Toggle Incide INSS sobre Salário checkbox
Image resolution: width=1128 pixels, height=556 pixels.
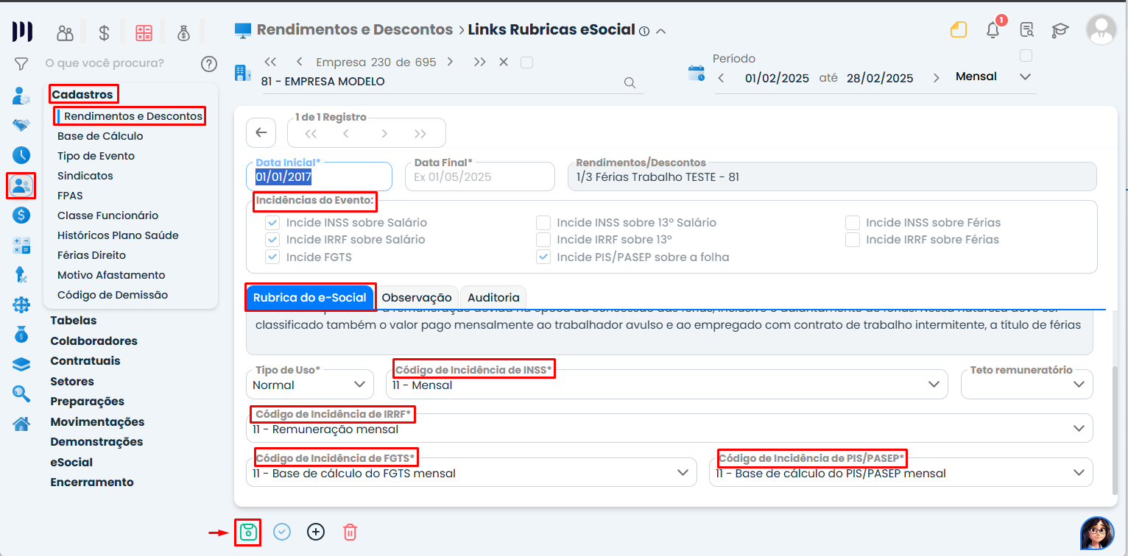[273, 222]
